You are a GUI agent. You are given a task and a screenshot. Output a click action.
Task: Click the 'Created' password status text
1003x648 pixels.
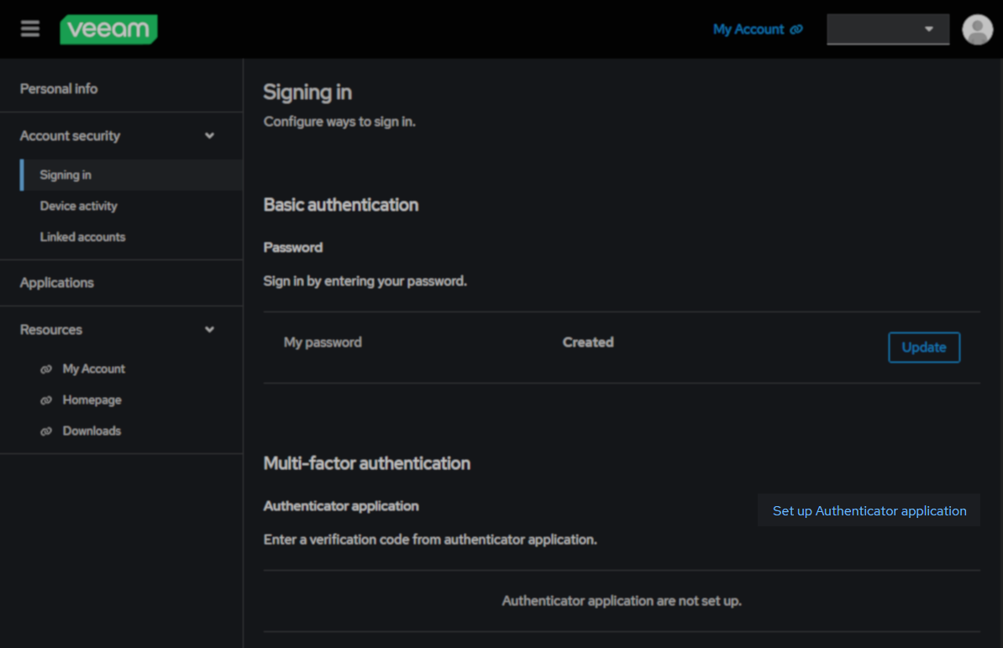coord(588,342)
